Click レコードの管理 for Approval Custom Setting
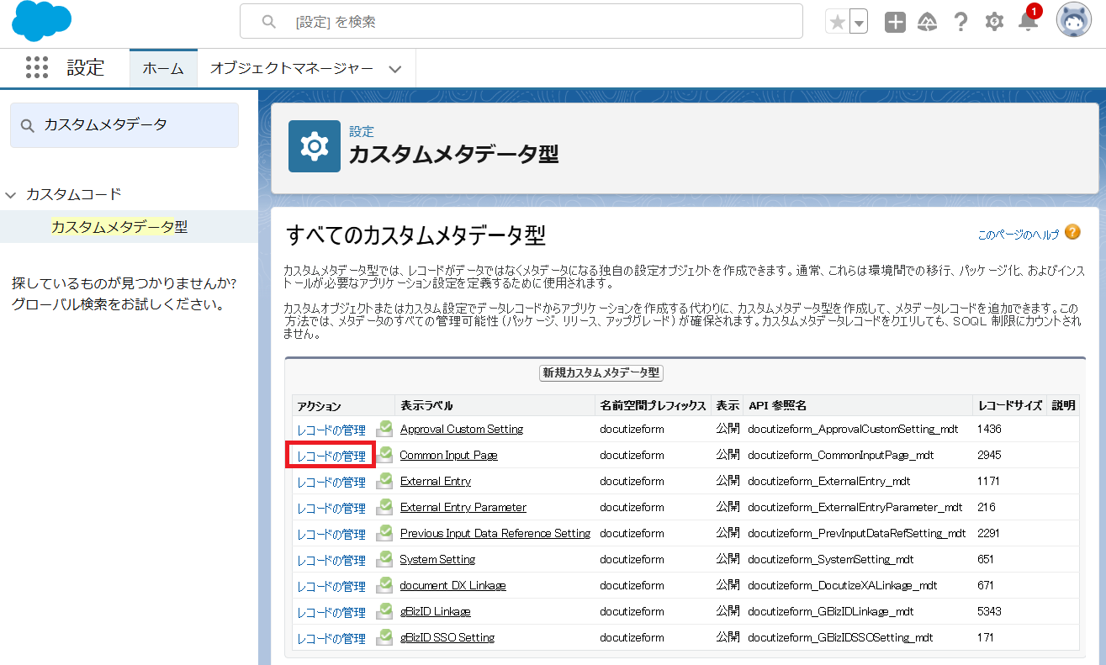The width and height of the screenshot is (1106, 665). point(331,430)
